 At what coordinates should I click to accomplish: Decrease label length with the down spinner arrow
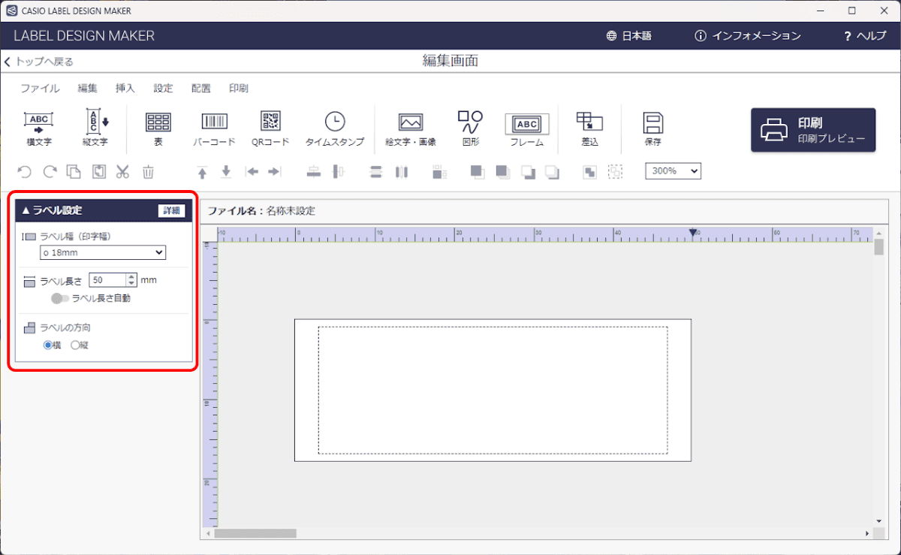click(x=132, y=283)
